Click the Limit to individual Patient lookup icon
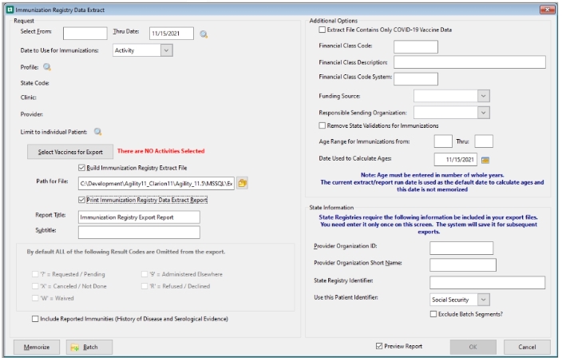This screenshot has height=358, width=562. point(98,132)
